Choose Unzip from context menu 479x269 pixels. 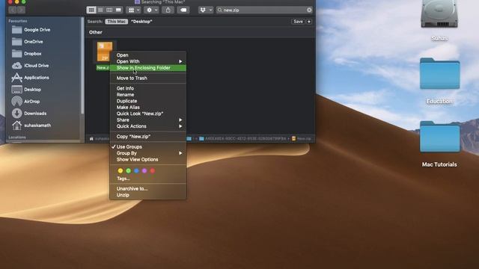click(x=148, y=195)
